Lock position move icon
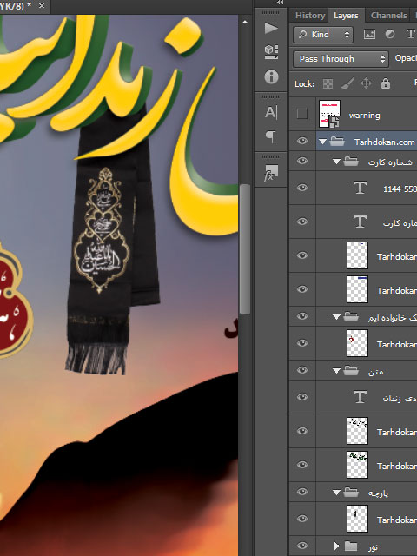Image resolution: width=417 pixels, height=556 pixels. point(366,83)
